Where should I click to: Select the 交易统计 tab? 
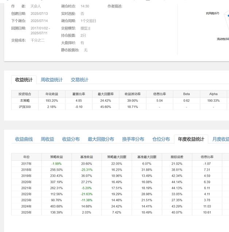(x=79, y=80)
